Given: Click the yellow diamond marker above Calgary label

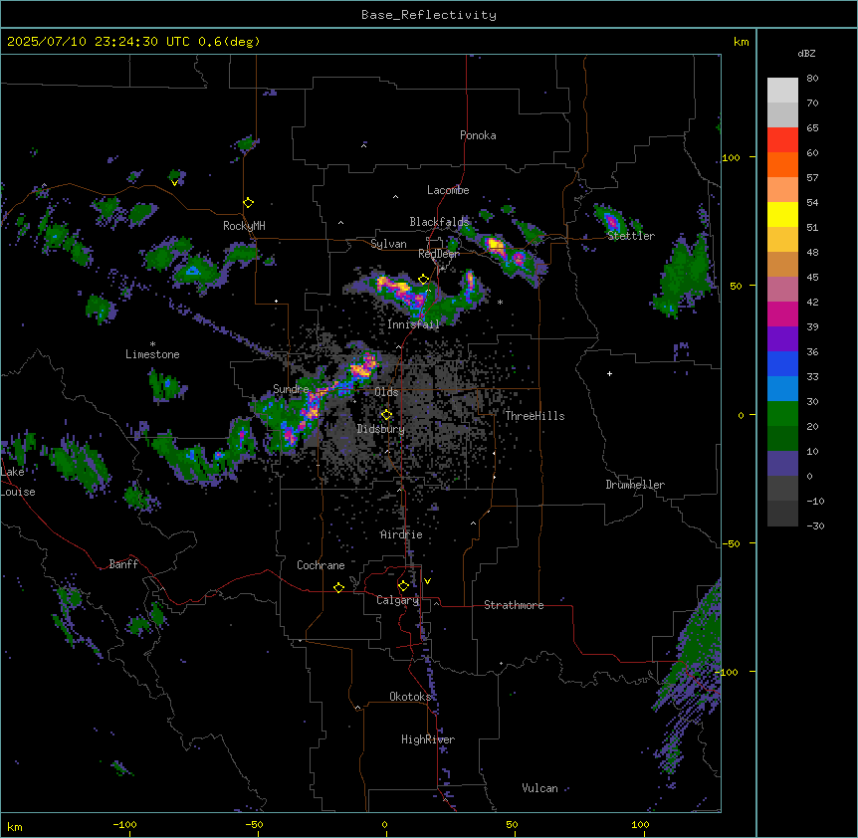Looking at the screenshot, I should [x=403, y=586].
